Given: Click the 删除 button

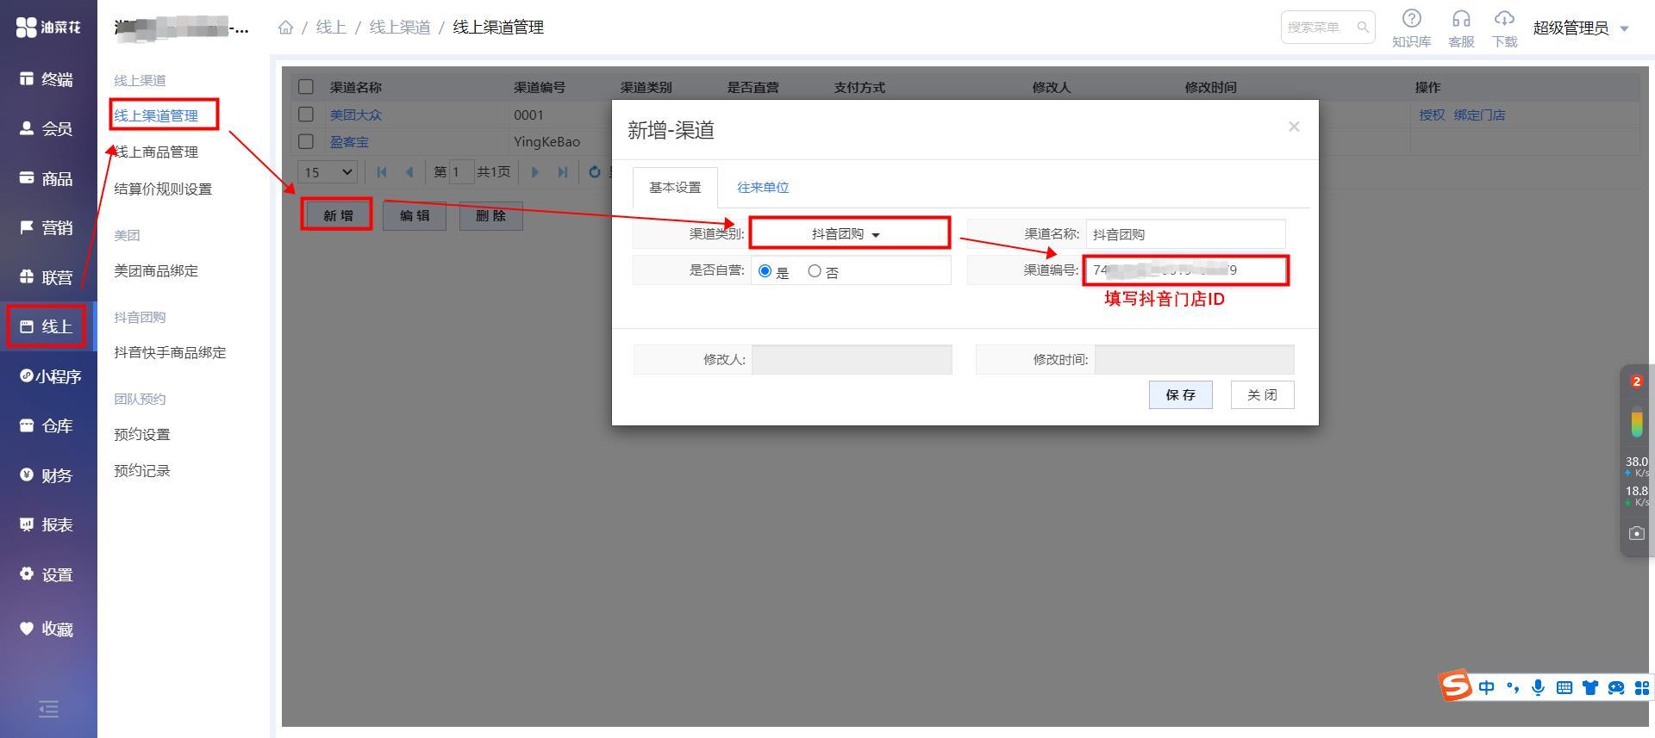Looking at the screenshot, I should (490, 215).
